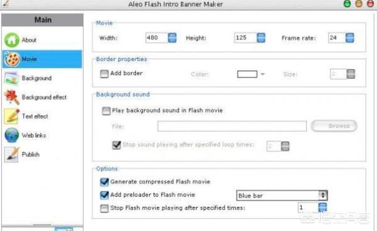This screenshot has height=231, width=377.
Task: Open the Publish brush icon
Action: (11, 155)
